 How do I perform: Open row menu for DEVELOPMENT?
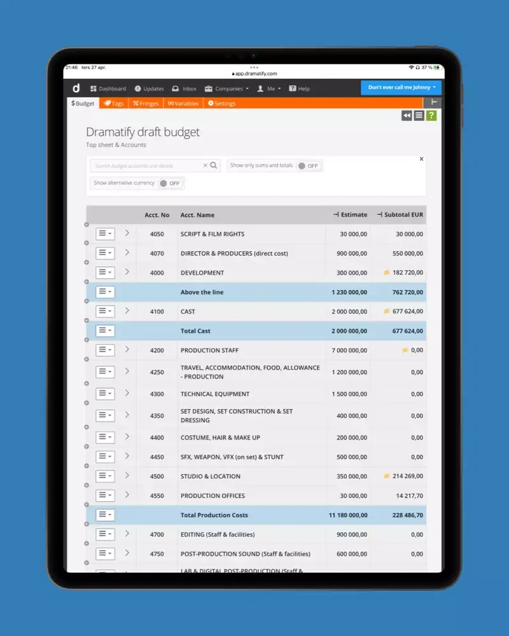tap(105, 273)
